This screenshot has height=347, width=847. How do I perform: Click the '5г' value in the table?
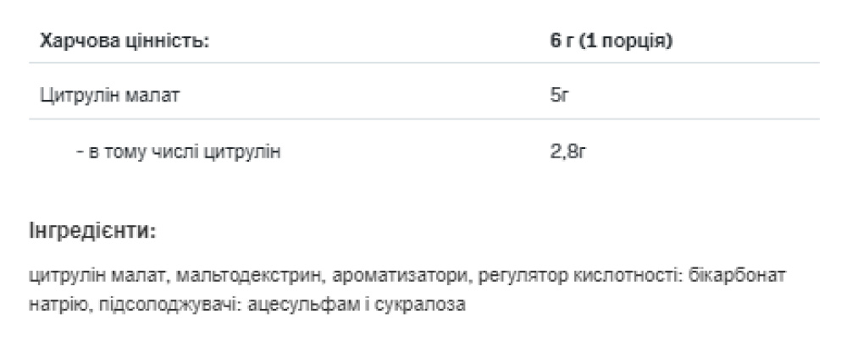[x=558, y=96]
